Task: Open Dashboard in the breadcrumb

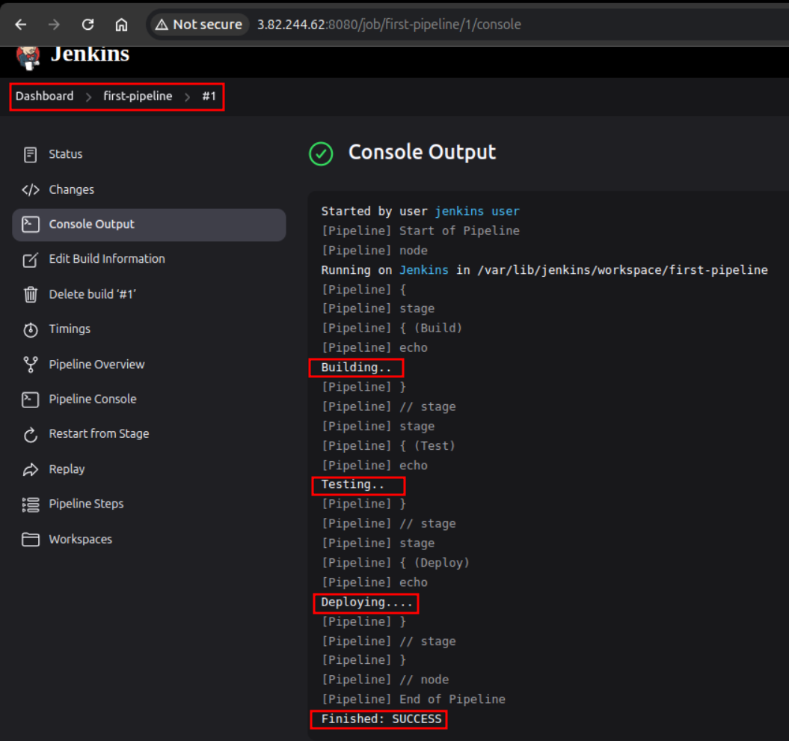Action: pos(44,97)
